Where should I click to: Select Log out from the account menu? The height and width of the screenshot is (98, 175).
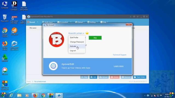77,51
